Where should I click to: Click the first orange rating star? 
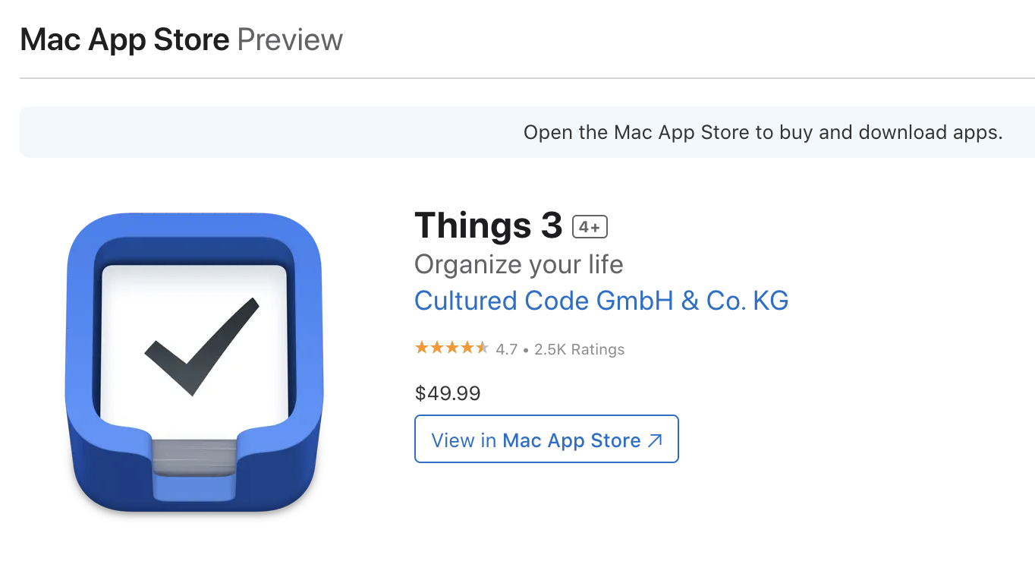click(x=423, y=347)
